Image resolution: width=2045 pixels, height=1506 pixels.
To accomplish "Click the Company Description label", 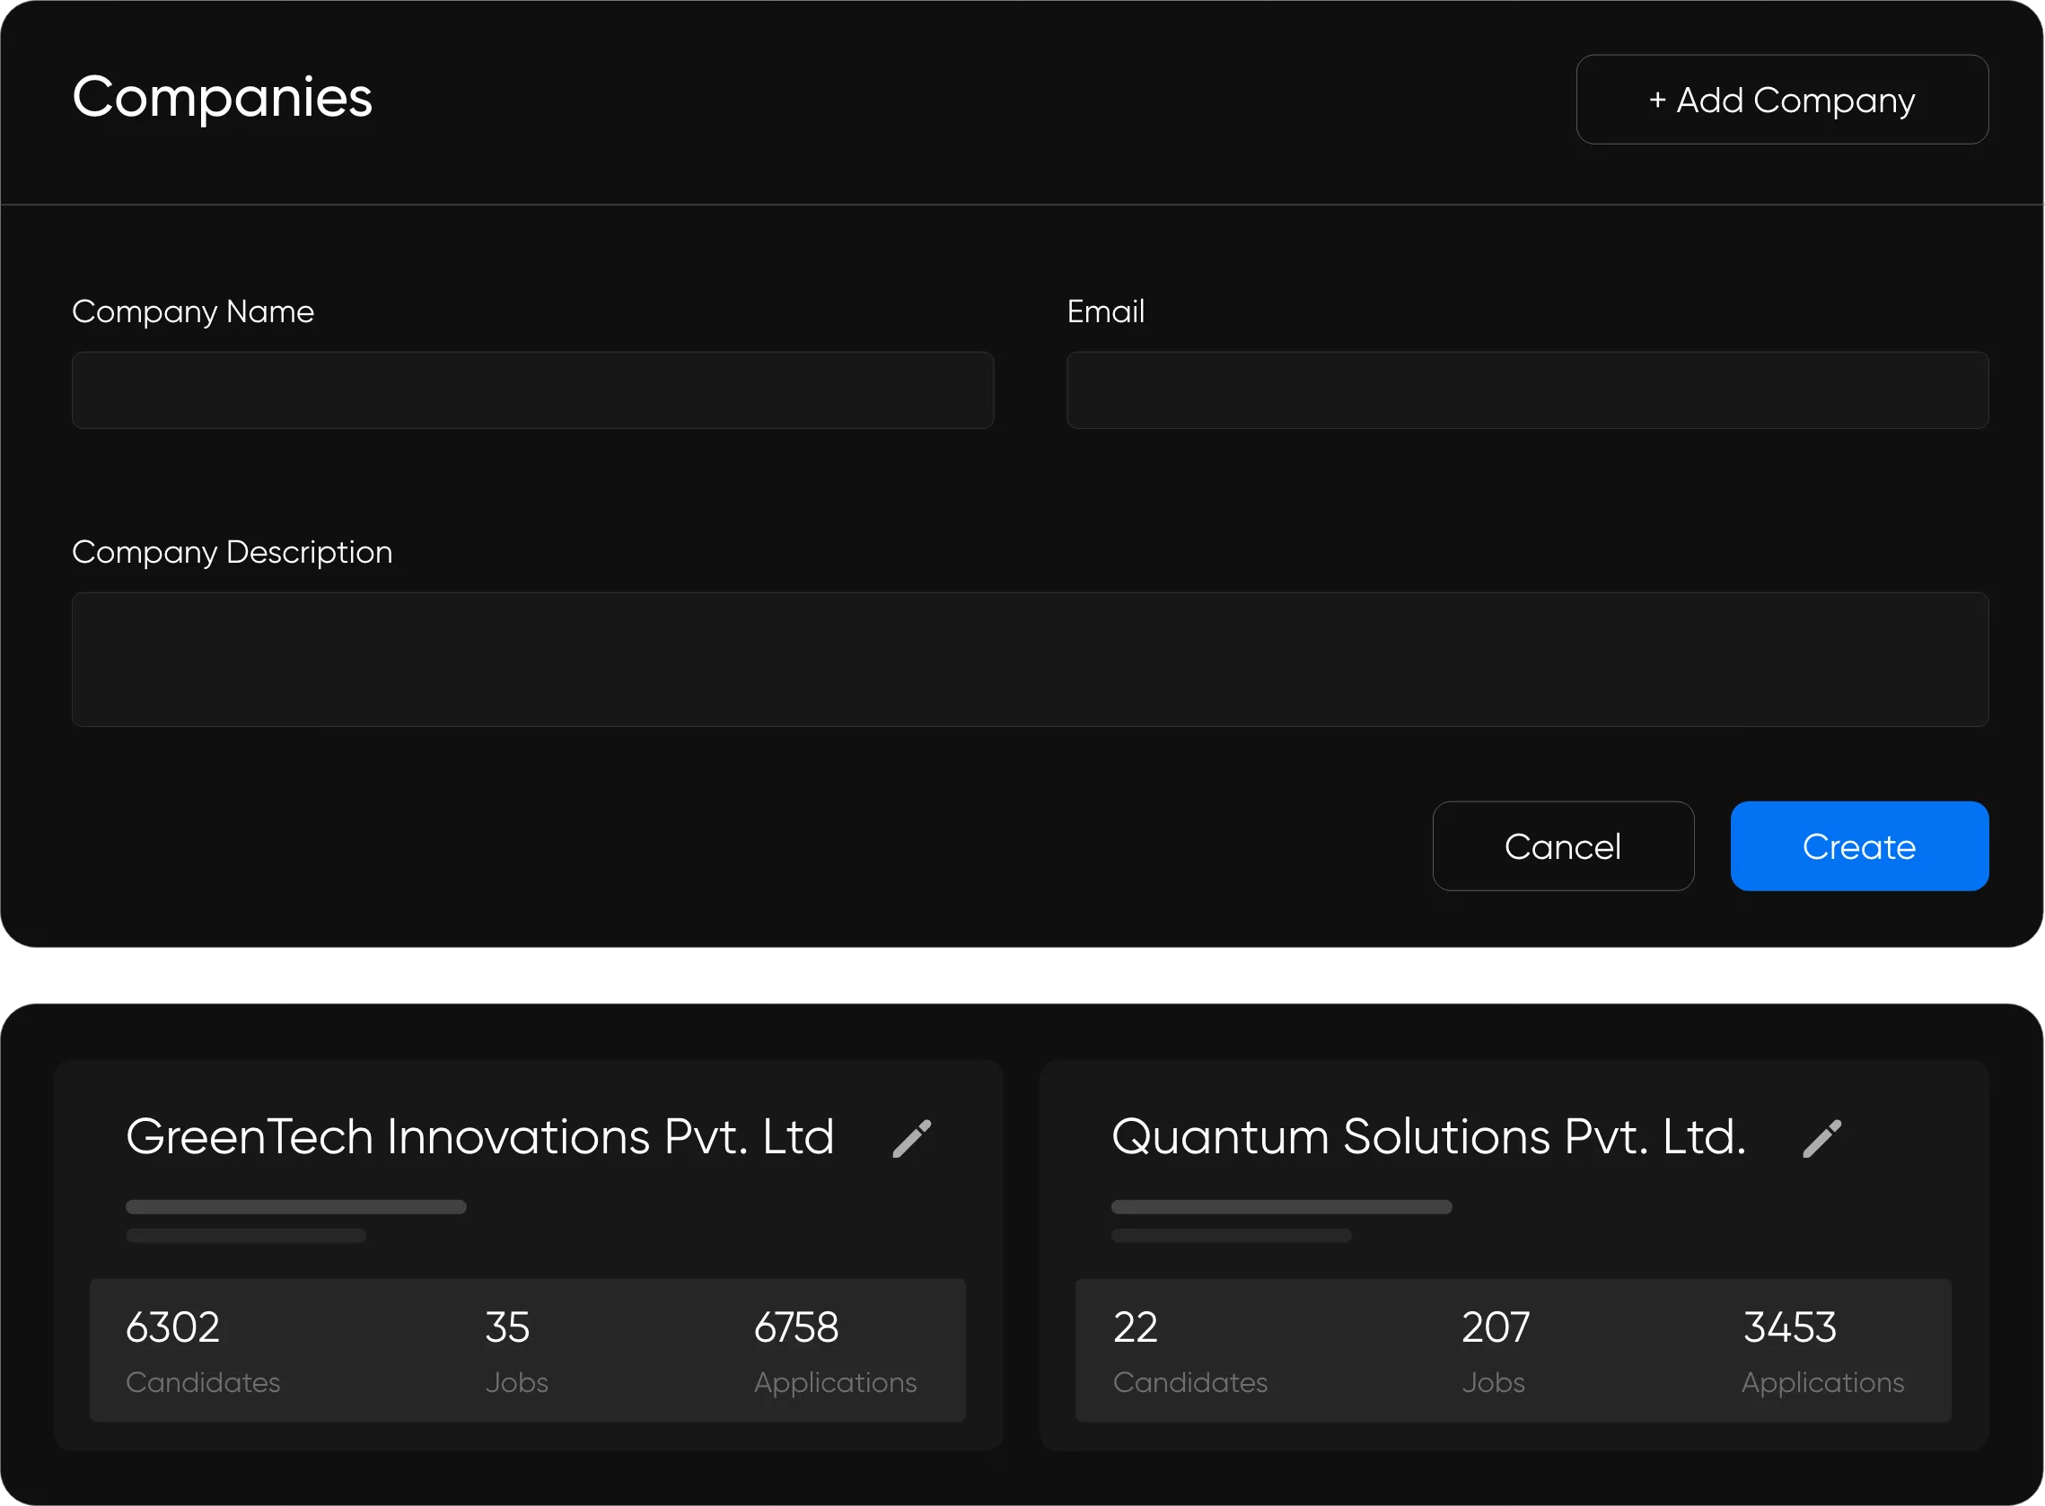I will [x=232, y=553].
